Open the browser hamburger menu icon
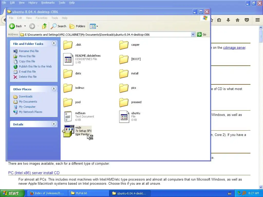Image resolution: width=263 pixels, height=197 pixels. tap(258, 20)
